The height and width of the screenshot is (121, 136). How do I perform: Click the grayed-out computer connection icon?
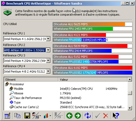(58, 116)
